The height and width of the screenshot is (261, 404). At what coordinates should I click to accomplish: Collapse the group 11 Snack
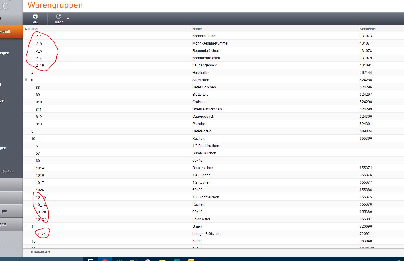tap(26, 226)
